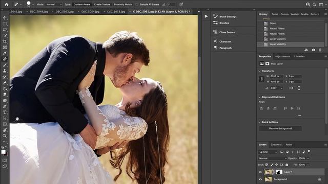Select the Zoom tool in the toolbar
Screen dimensions: 328x184
(5, 136)
